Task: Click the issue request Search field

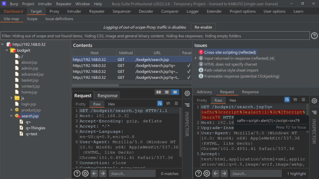Action: click(256, 173)
